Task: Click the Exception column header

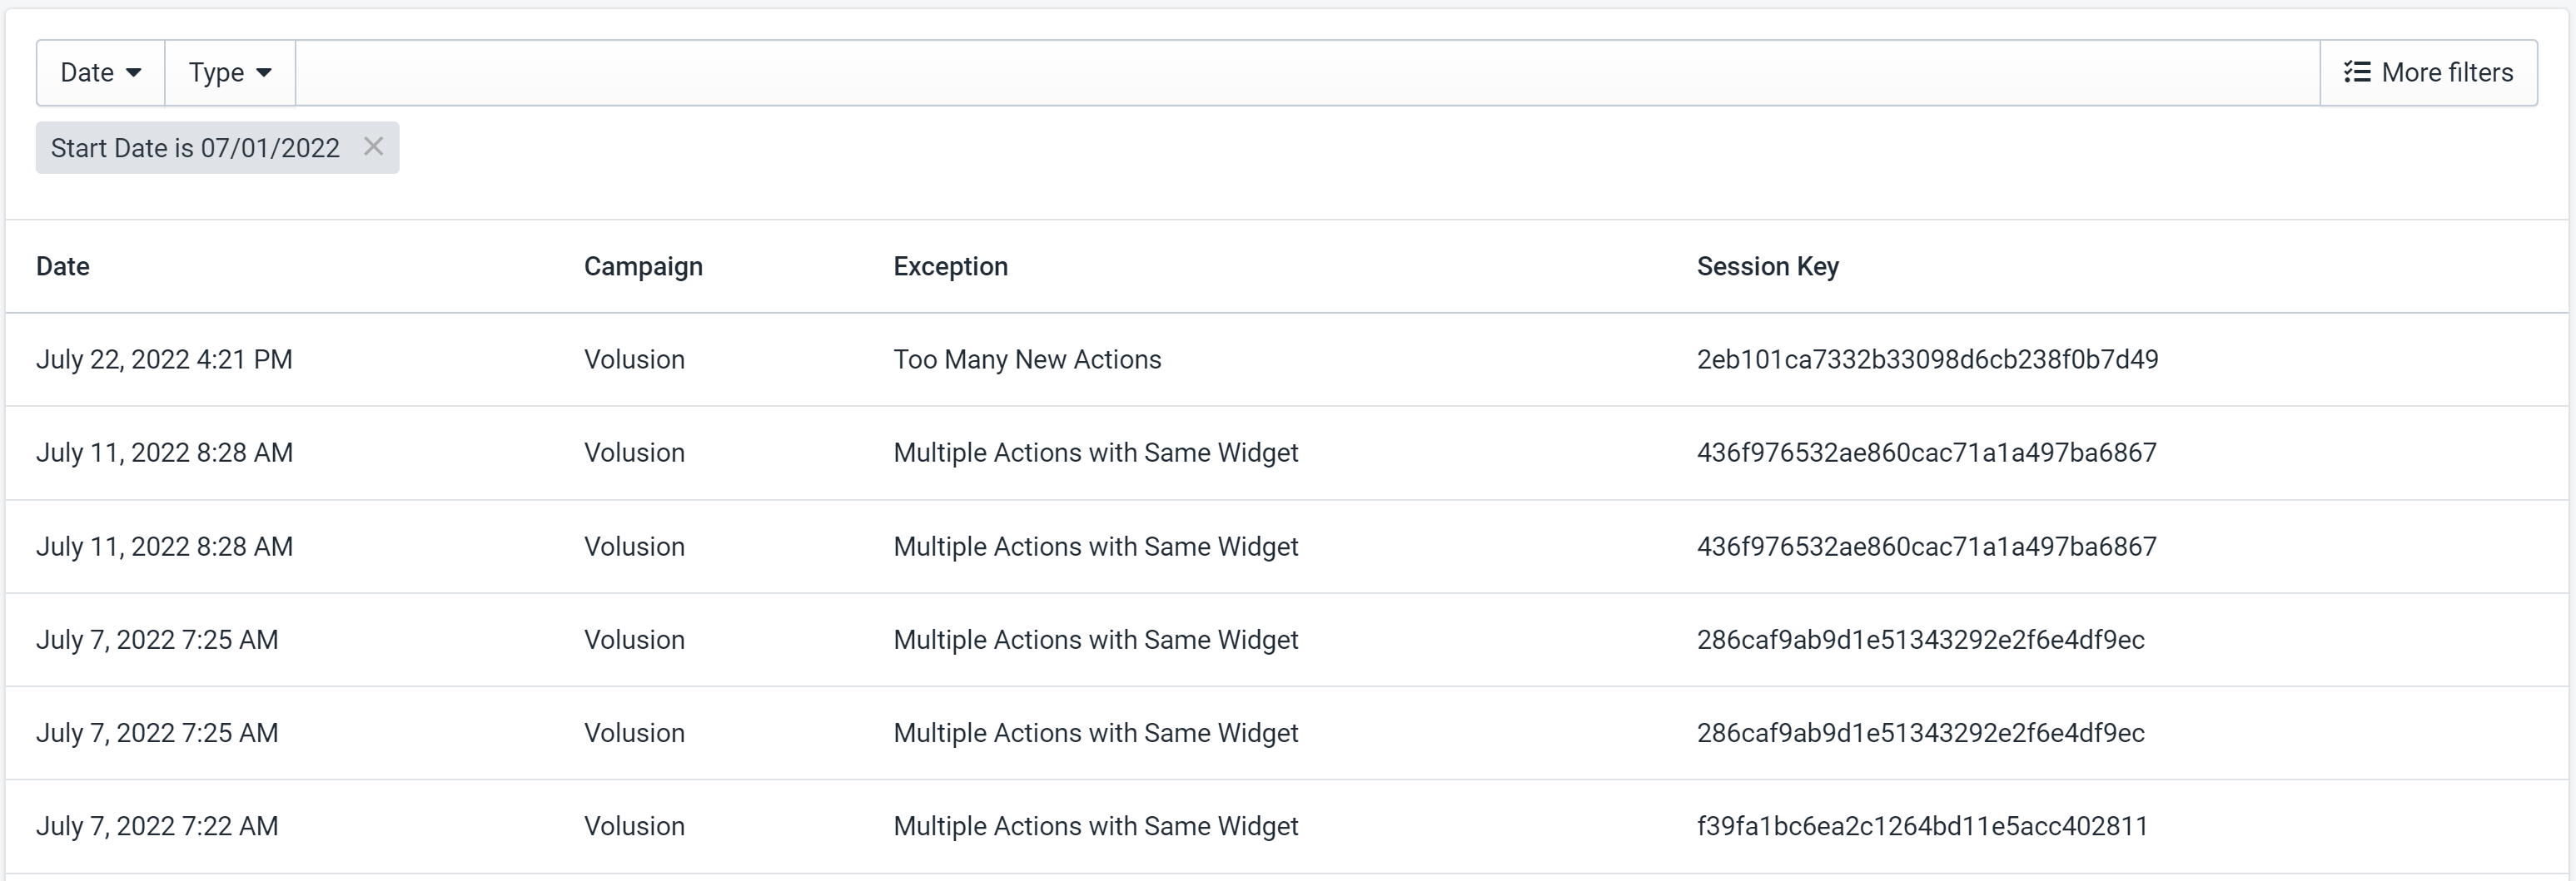Action: [950, 267]
